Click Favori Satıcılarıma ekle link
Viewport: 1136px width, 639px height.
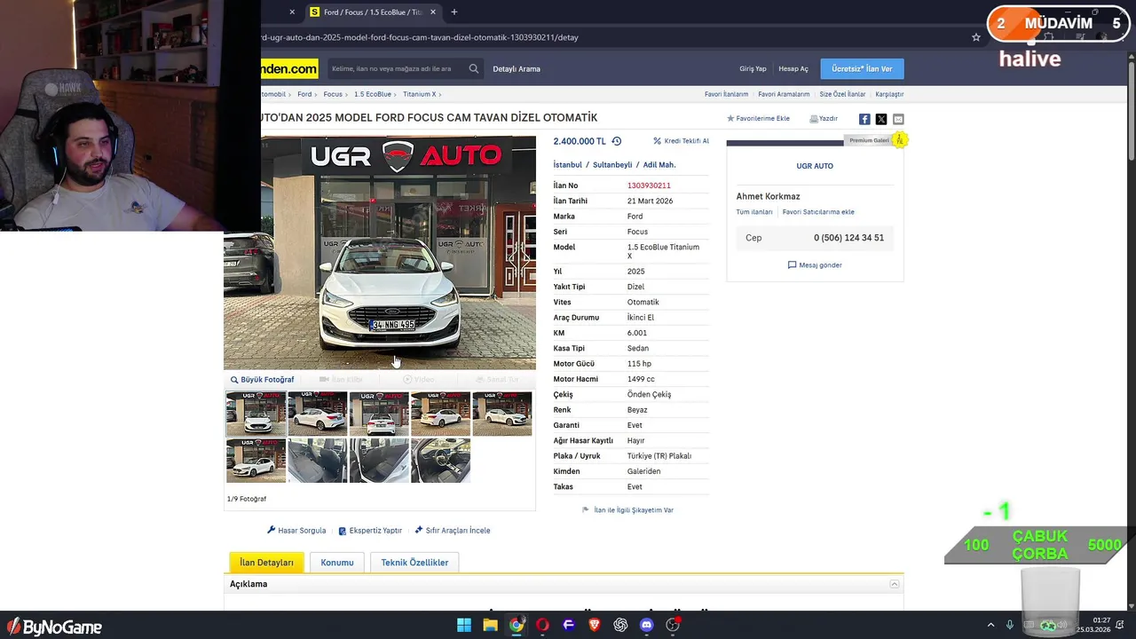[818, 212]
